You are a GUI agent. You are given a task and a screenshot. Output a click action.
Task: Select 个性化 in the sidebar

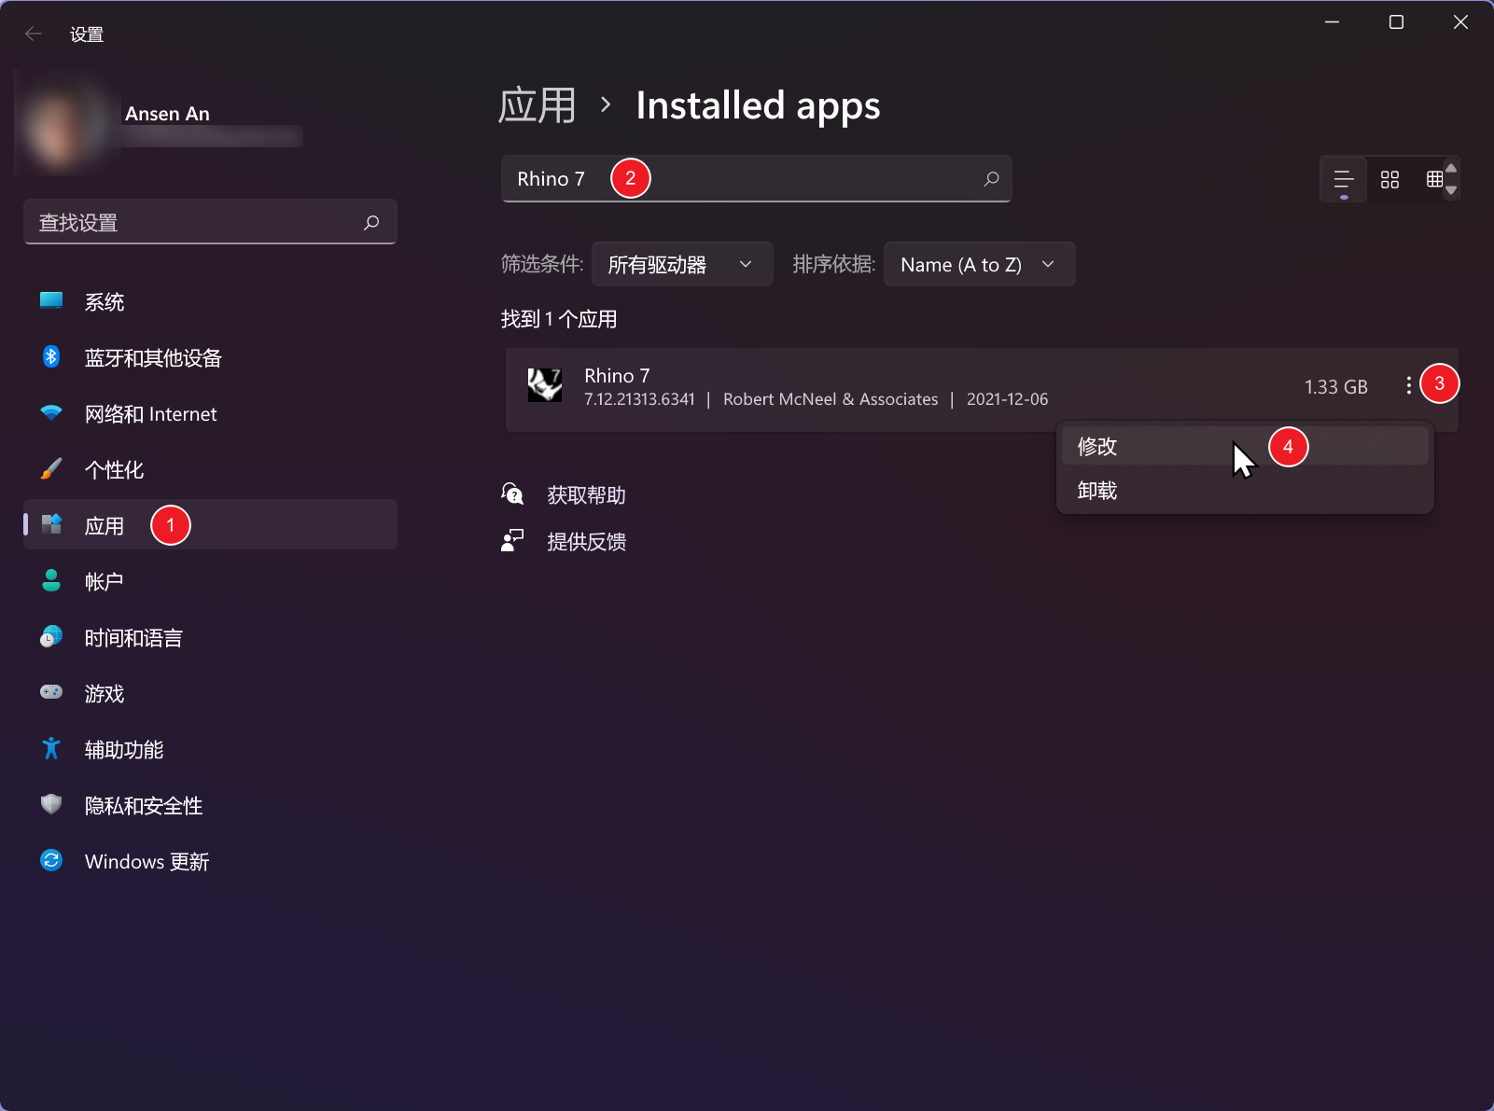click(114, 469)
